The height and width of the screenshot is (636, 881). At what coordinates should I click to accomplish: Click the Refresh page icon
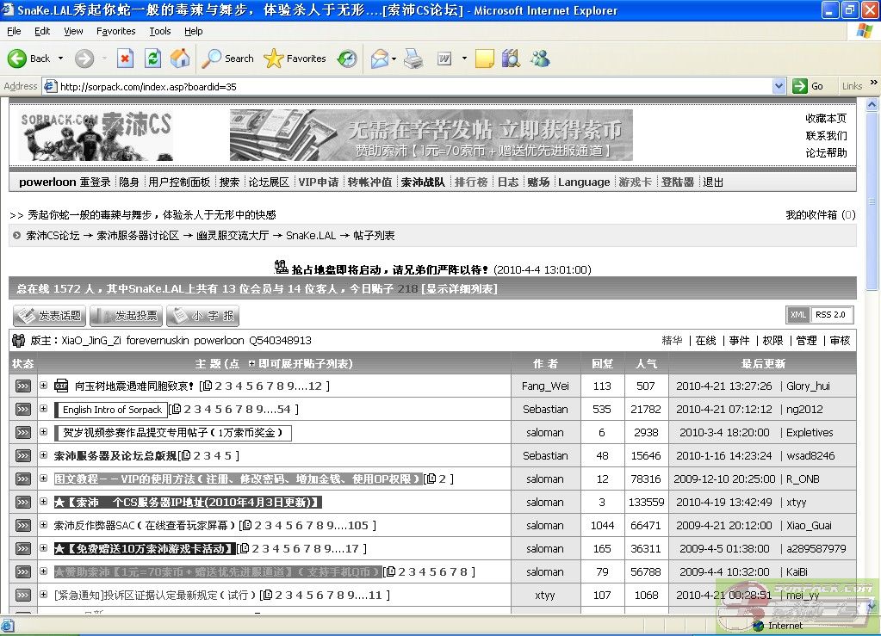pos(152,59)
